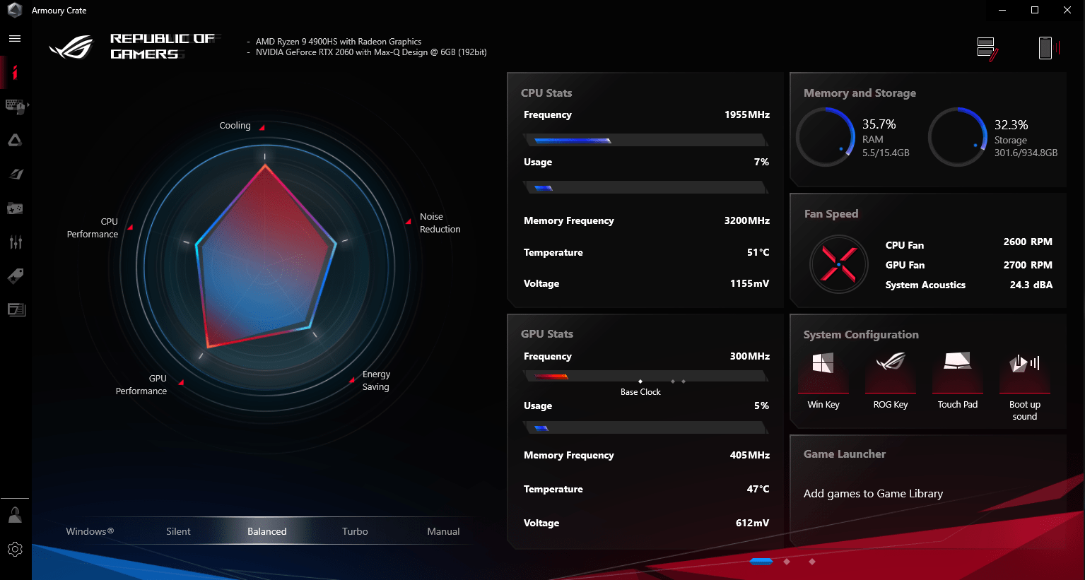
Task: Click the CPU Temperature 51°C value
Action: tap(758, 252)
